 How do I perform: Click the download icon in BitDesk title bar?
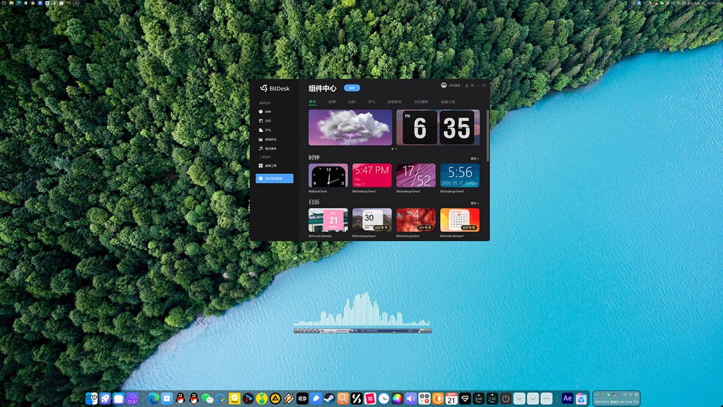click(x=467, y=85)
